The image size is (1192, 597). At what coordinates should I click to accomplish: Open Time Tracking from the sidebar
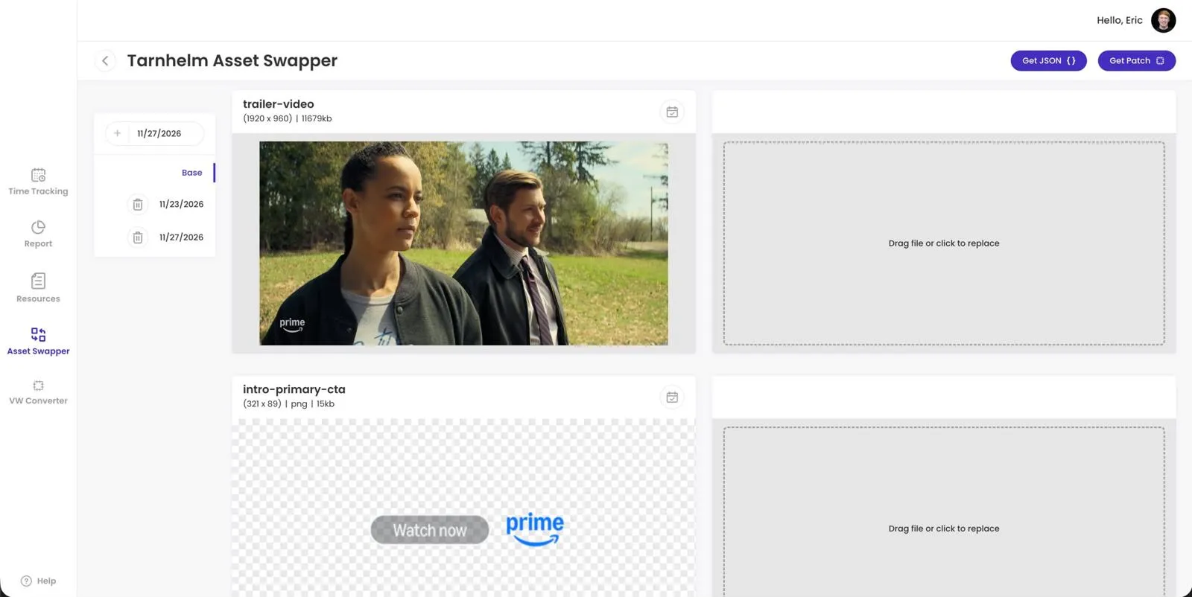(x=38, y=182)
